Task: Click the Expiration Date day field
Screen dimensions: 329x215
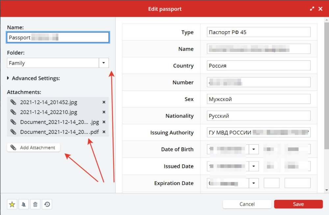Action: pos(271,183)
